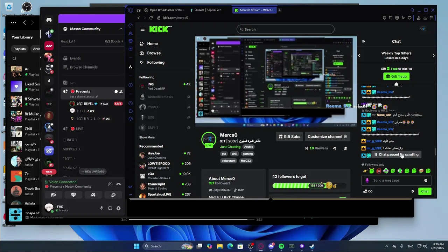Share the Mercs0 channel via share icon

coord(334,148)
